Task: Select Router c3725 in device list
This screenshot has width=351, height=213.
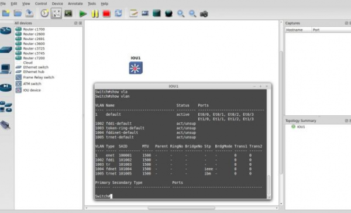Action: 33,49
